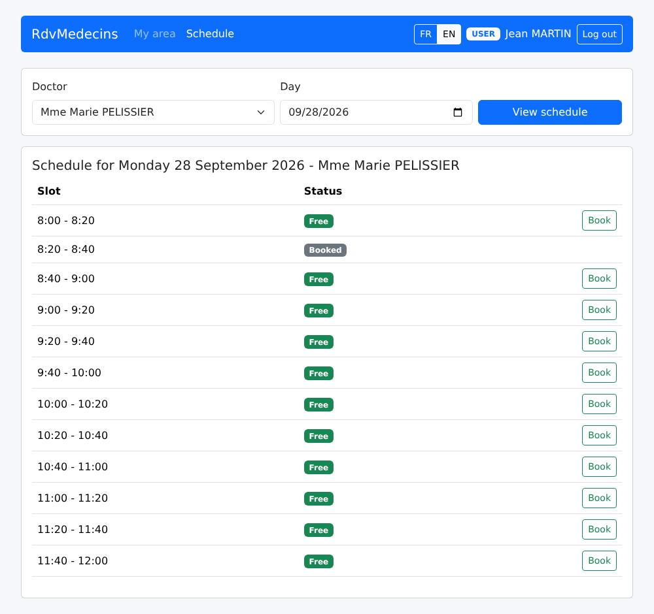Click the Free badge for 11:40 - 12:00
654x614 pixels.
318,562
